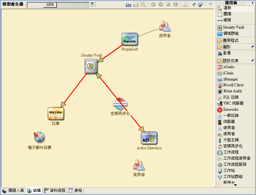Select the Identity Vault safe node on canvas

91,66
